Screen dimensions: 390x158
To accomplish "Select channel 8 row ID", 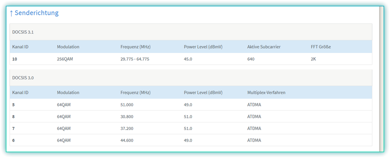I will coord(13,116).
